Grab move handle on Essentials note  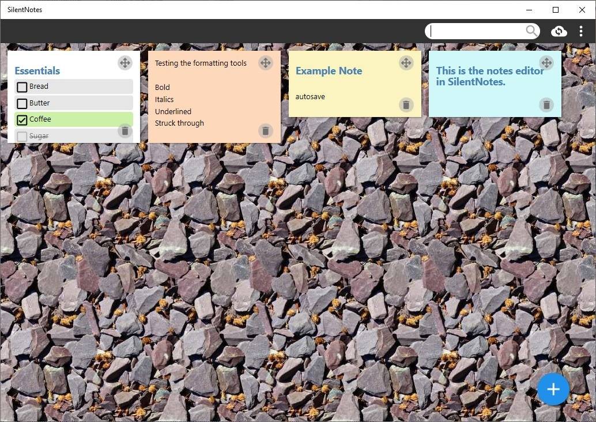125,63
